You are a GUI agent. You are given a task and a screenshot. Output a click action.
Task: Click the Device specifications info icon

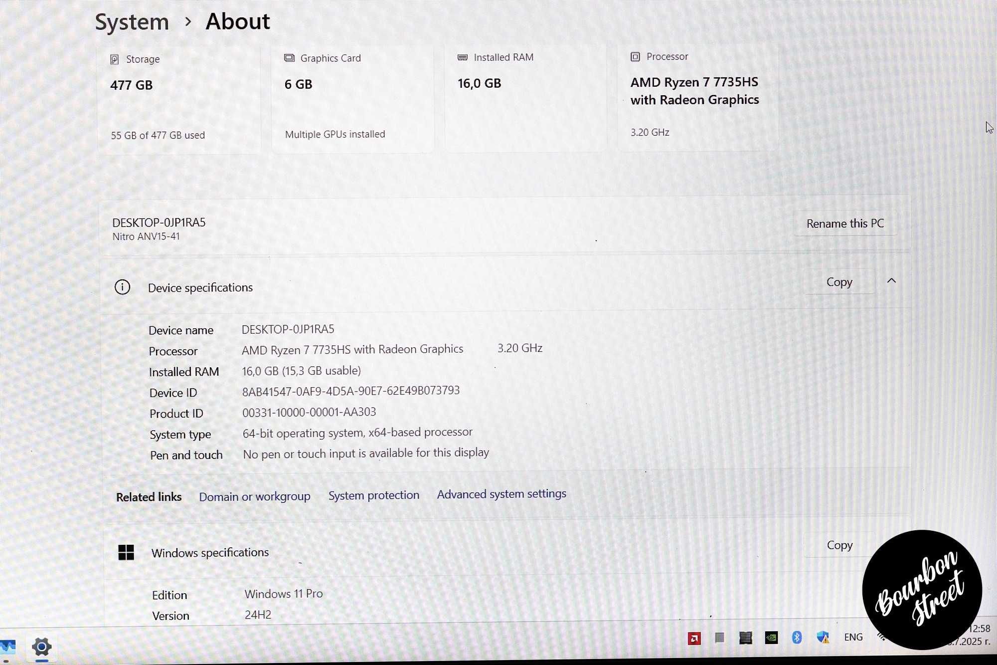tap(122, 287)
